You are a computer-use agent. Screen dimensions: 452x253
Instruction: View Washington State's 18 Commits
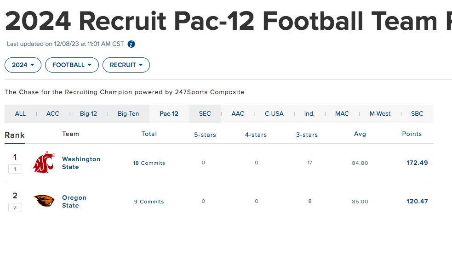(149, 163)
